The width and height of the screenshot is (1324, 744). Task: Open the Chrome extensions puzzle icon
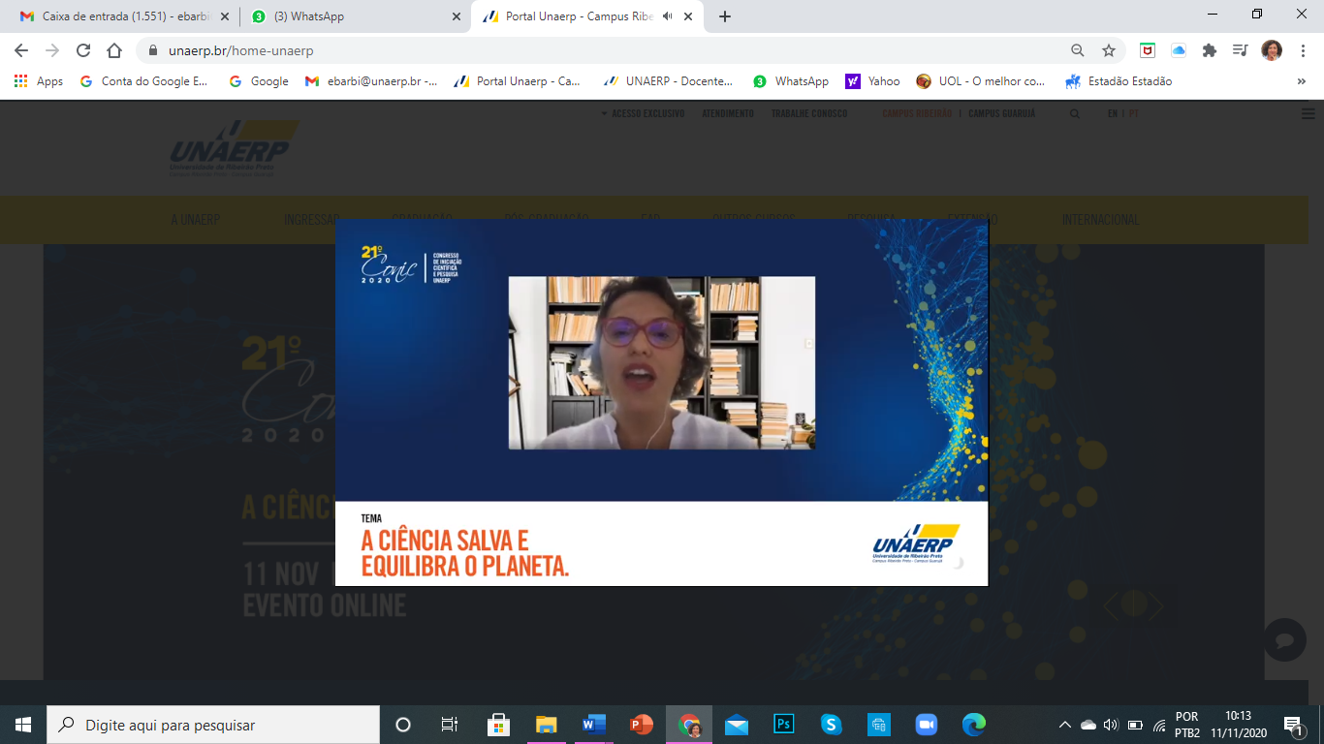tap(1210, 50)
